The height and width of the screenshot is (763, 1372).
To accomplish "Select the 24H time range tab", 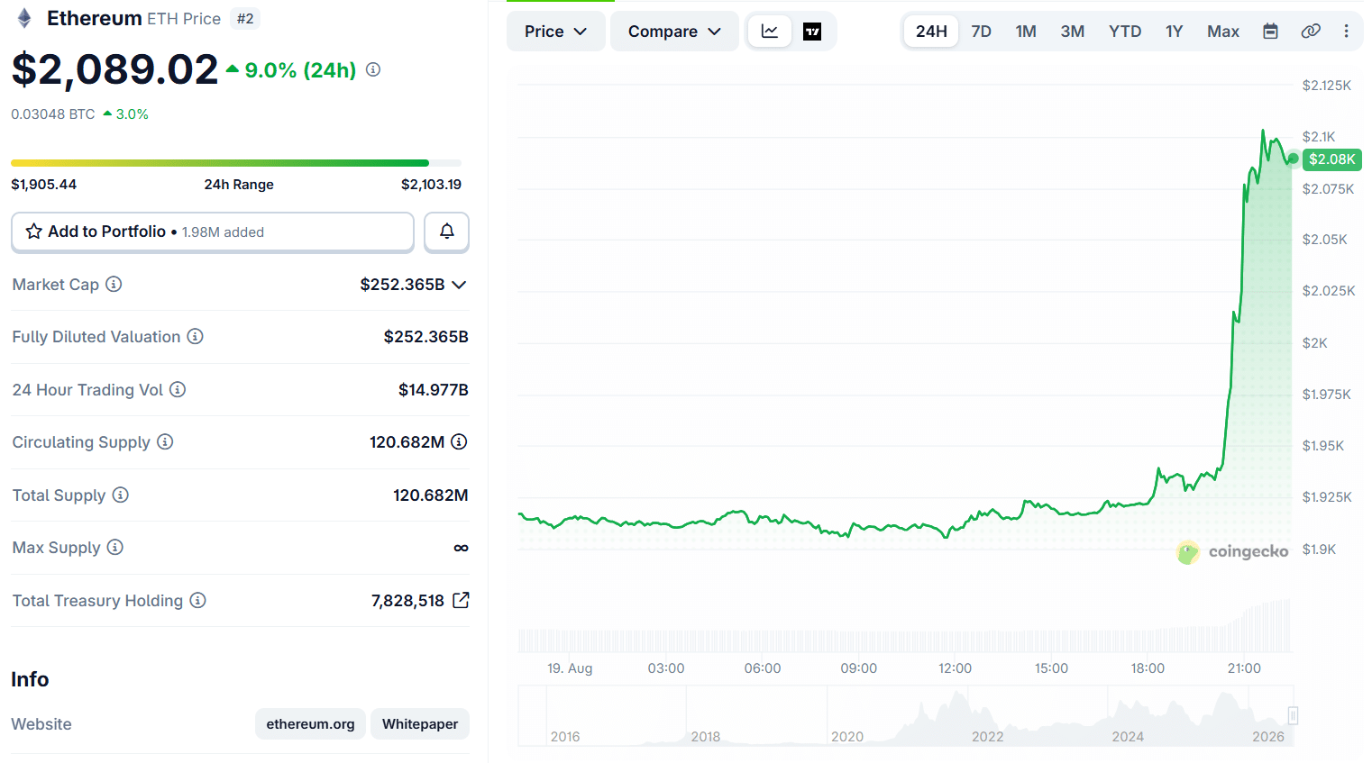I will click(x=931, y=32).
